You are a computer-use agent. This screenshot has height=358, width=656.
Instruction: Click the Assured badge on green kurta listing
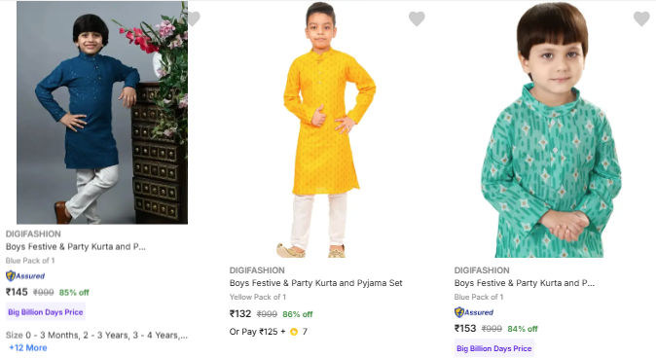[474, 312]
